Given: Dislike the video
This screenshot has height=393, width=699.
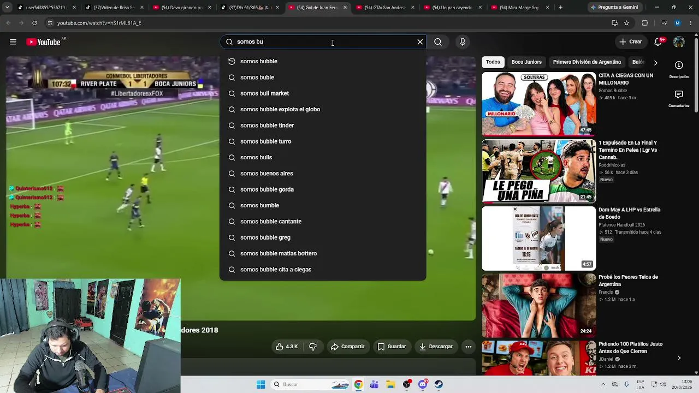Looking at the screenshot, I should click(x=313, y=347).
